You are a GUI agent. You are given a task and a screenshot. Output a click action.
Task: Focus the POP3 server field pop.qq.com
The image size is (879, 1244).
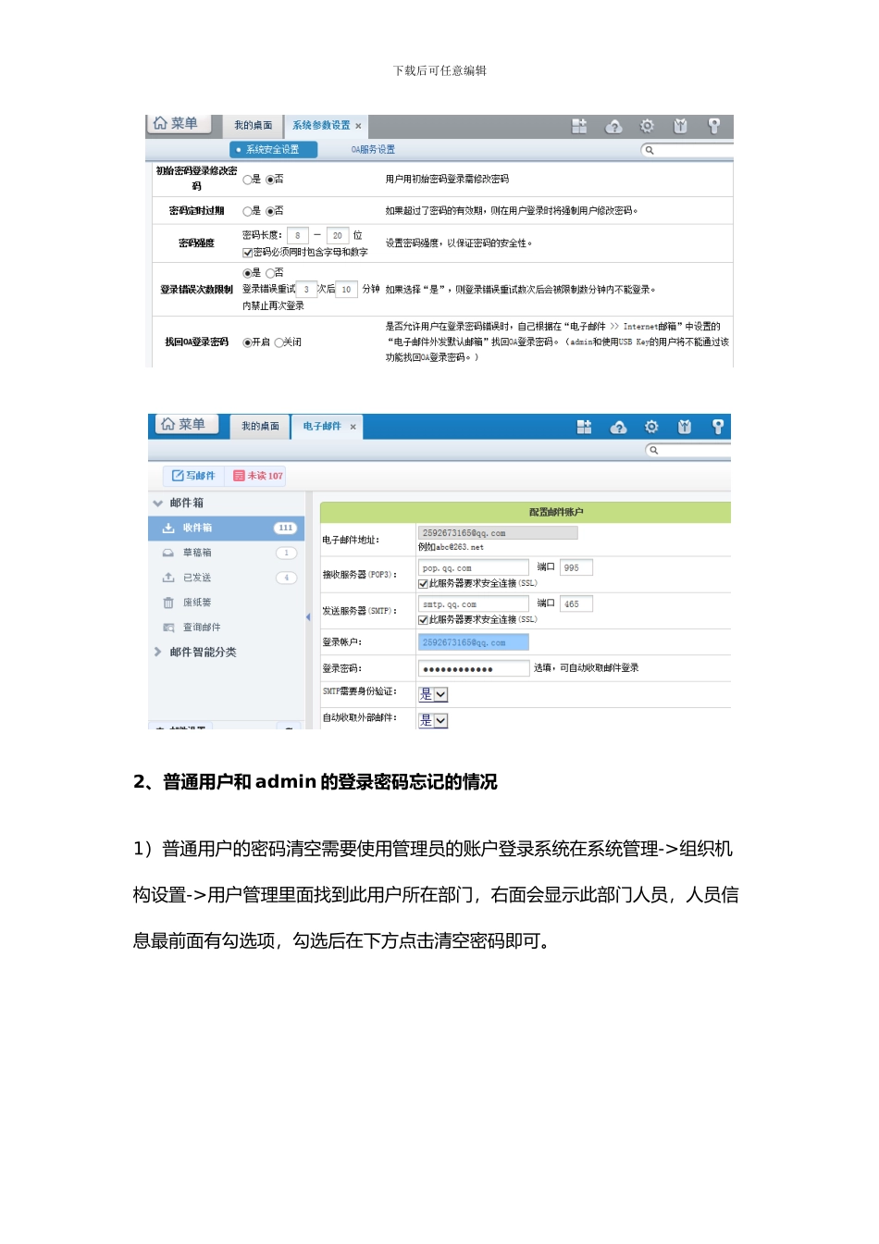pos(474,567)
